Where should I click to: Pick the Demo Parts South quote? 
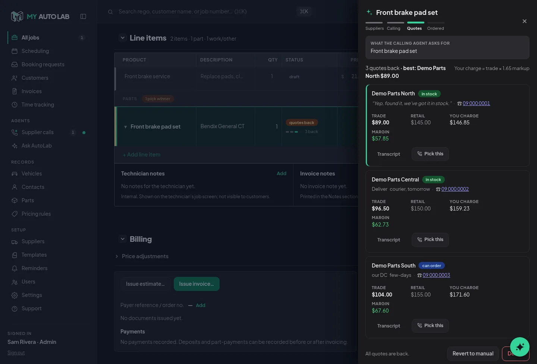(430, 326)
